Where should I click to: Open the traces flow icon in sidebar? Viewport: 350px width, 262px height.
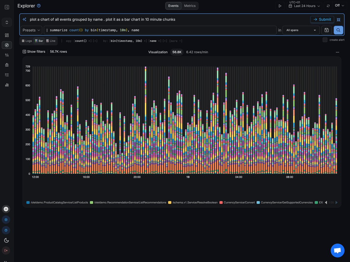pos(7,55)
